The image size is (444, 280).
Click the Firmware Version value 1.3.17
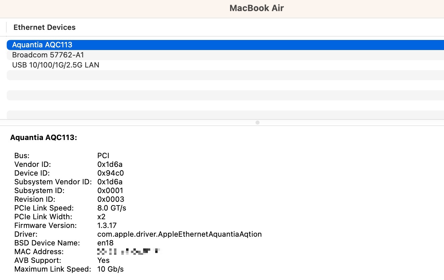(x=107, y=226)
